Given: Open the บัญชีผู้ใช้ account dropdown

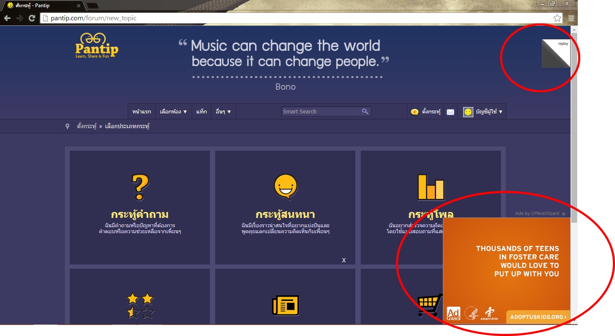Looking at the screenshot, I should point(489,112).
